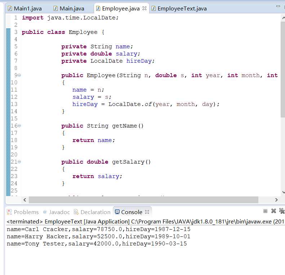Close the Console view tab
The image size is (285, 275).
click(x=147, y=212)
